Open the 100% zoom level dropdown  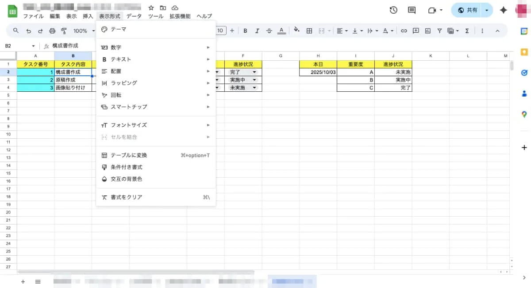[x=82, y=31]
